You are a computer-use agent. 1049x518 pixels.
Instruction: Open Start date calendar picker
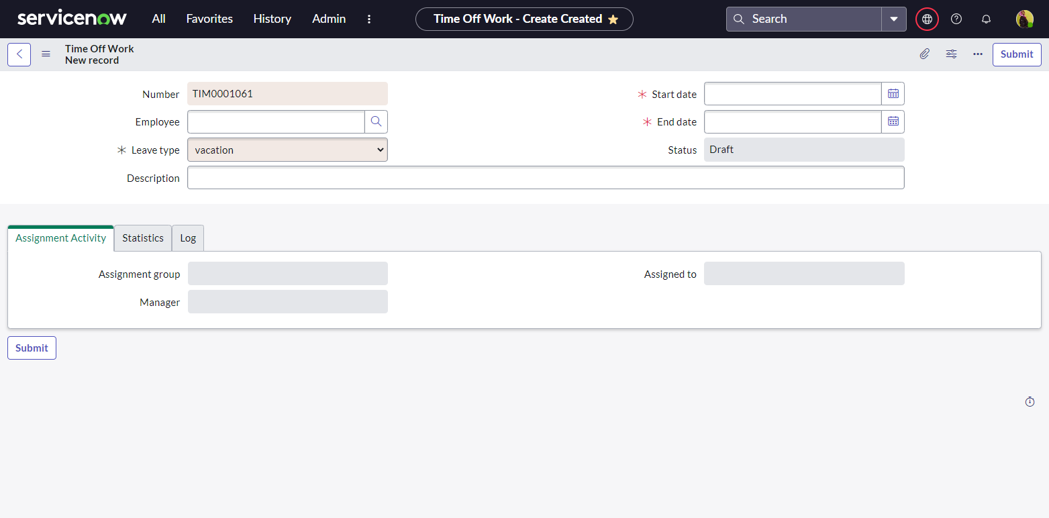tap(893, 94)
